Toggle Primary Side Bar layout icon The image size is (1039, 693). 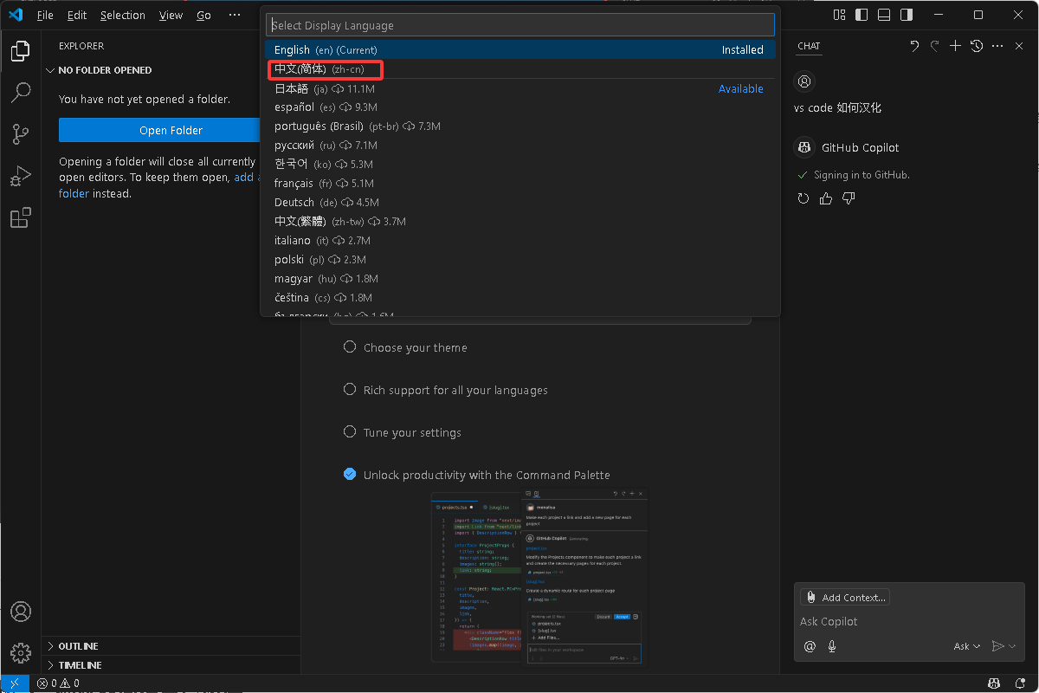[x=862, y=15]
